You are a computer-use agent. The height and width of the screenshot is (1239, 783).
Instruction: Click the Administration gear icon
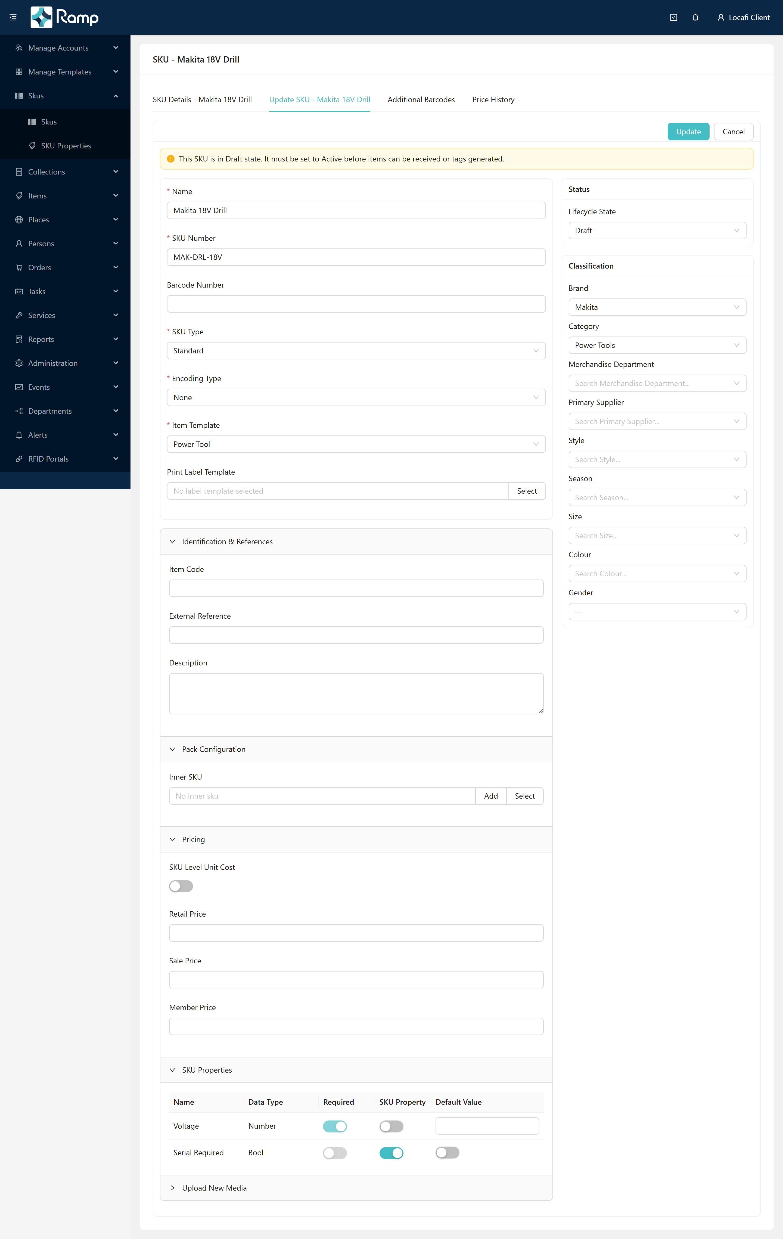coord(19,363)
